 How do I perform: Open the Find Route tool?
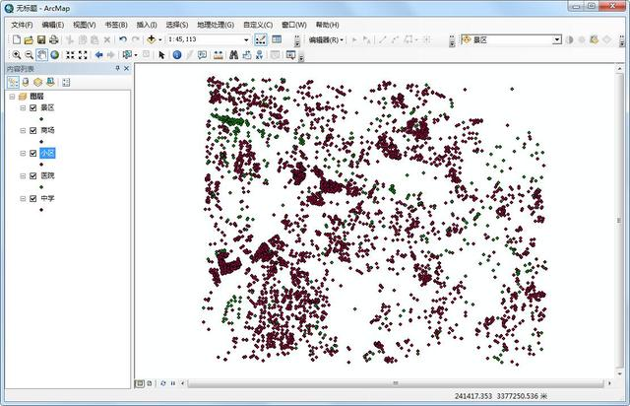tap(247, 55)
